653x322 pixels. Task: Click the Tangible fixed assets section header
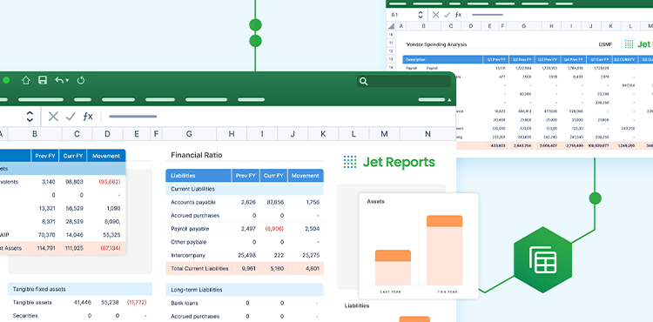[x=80, y=289]
